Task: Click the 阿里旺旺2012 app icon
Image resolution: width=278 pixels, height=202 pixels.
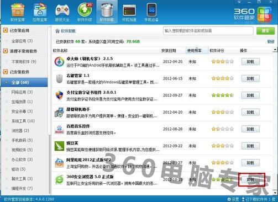Action: pyautogui.click(x=59, y=163)
